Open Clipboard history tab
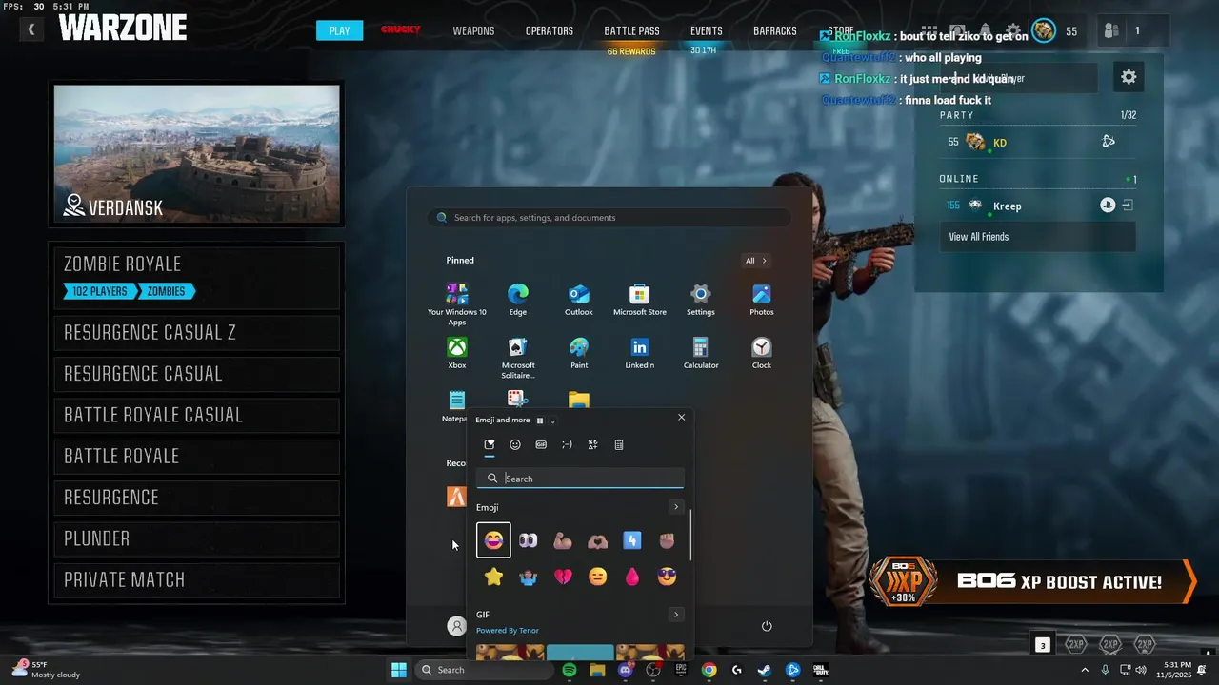 (x=619, y=444)
